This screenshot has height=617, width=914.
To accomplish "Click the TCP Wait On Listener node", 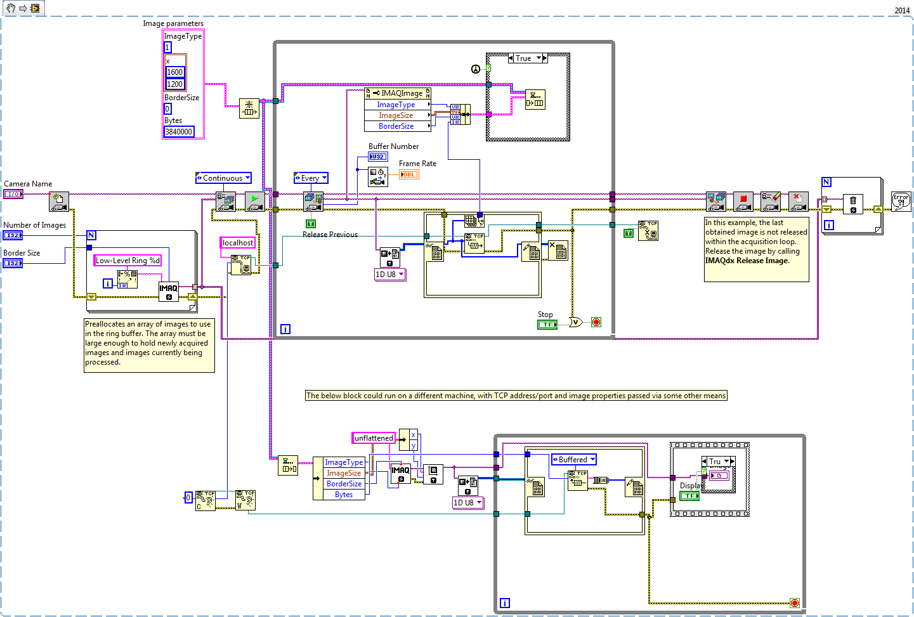I will click(245, 500).
